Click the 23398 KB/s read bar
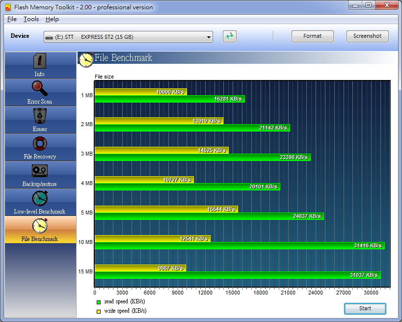Image resolution: width=402 pixels, height=322 pixels. point(203,158)
